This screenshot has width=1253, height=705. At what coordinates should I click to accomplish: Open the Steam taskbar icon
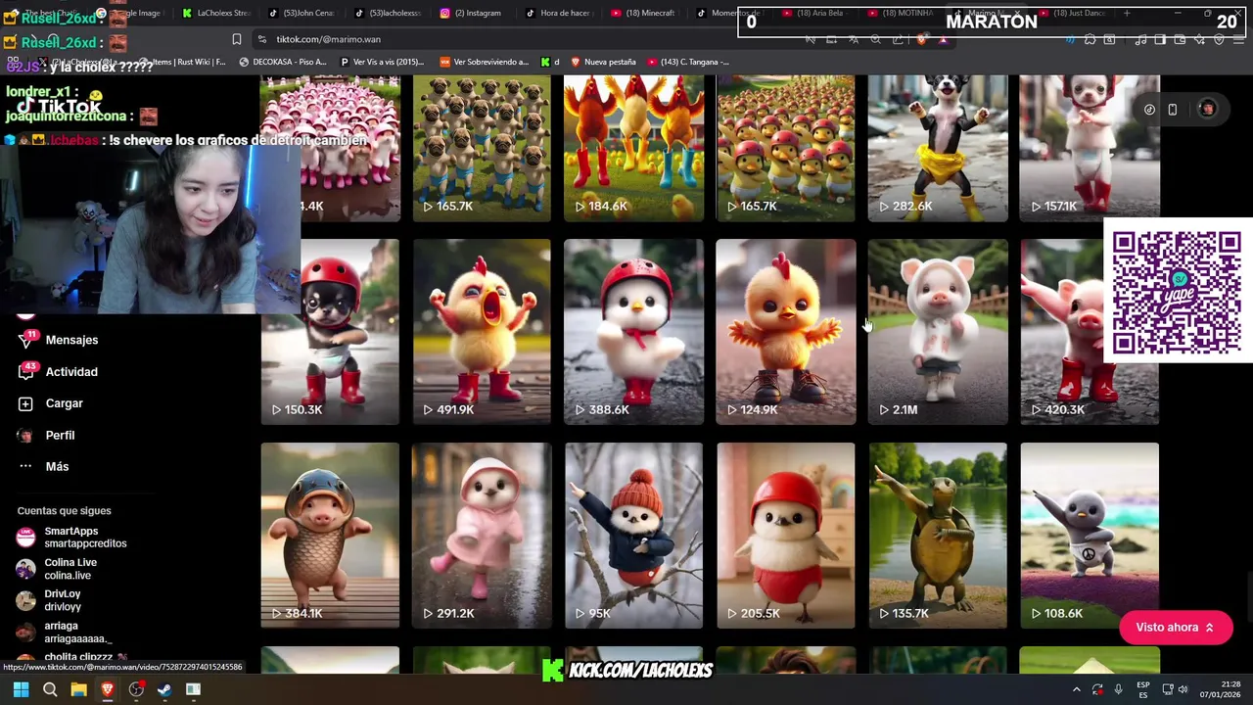click(x=164, y=689)
